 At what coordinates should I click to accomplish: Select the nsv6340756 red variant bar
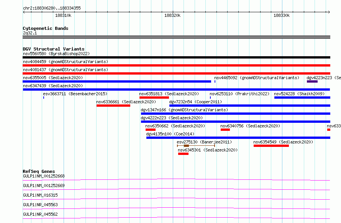[x=225, y=130]
